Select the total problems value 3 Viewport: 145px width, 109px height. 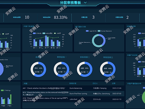coord(93,17)
